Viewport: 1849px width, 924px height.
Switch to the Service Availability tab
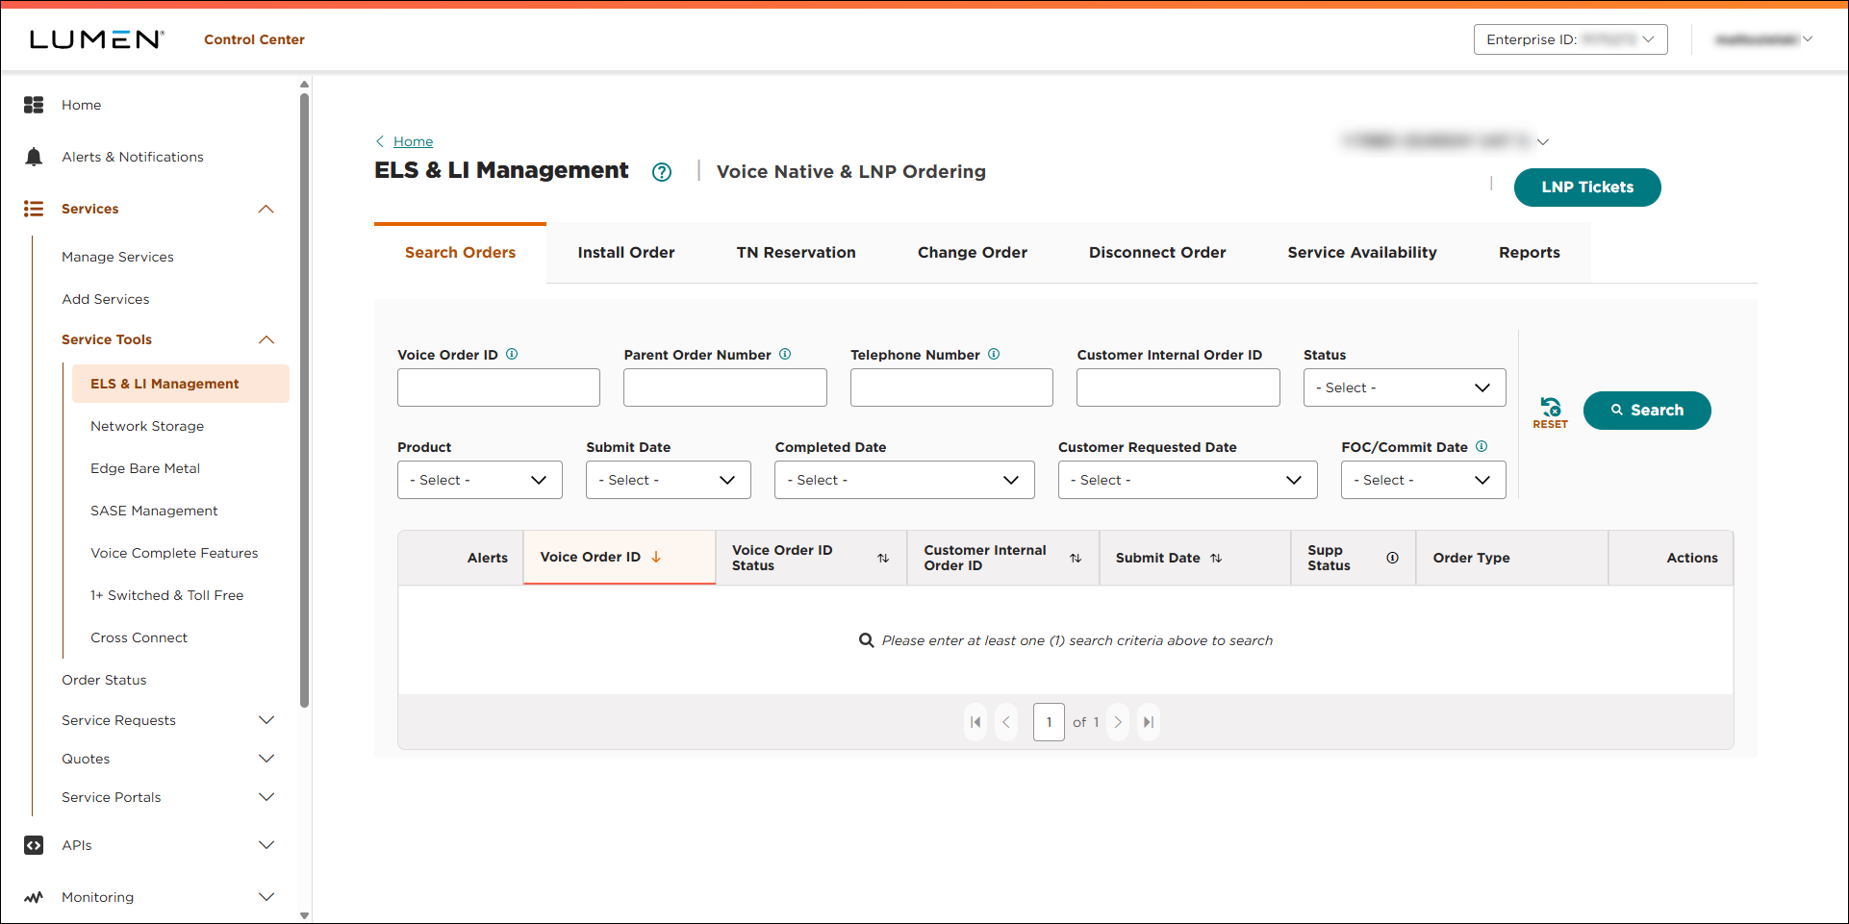pos(1362,253)
